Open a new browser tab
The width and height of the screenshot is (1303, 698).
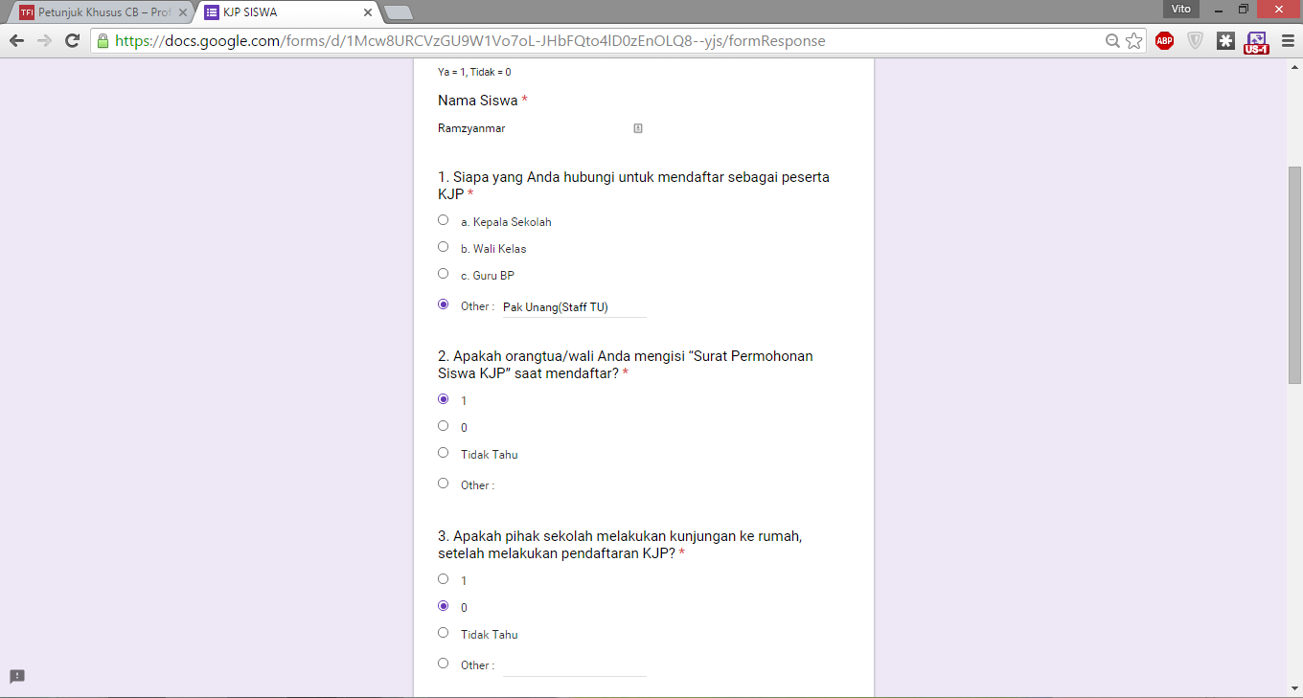[x=398, y=12]
